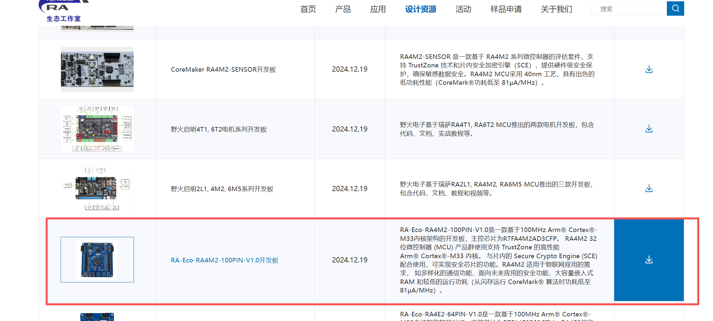This screenshot has height=321, width=713.
Task: Download 野火启明2L1, 4M2, 6M5 board files
Action: coord(649,188)
